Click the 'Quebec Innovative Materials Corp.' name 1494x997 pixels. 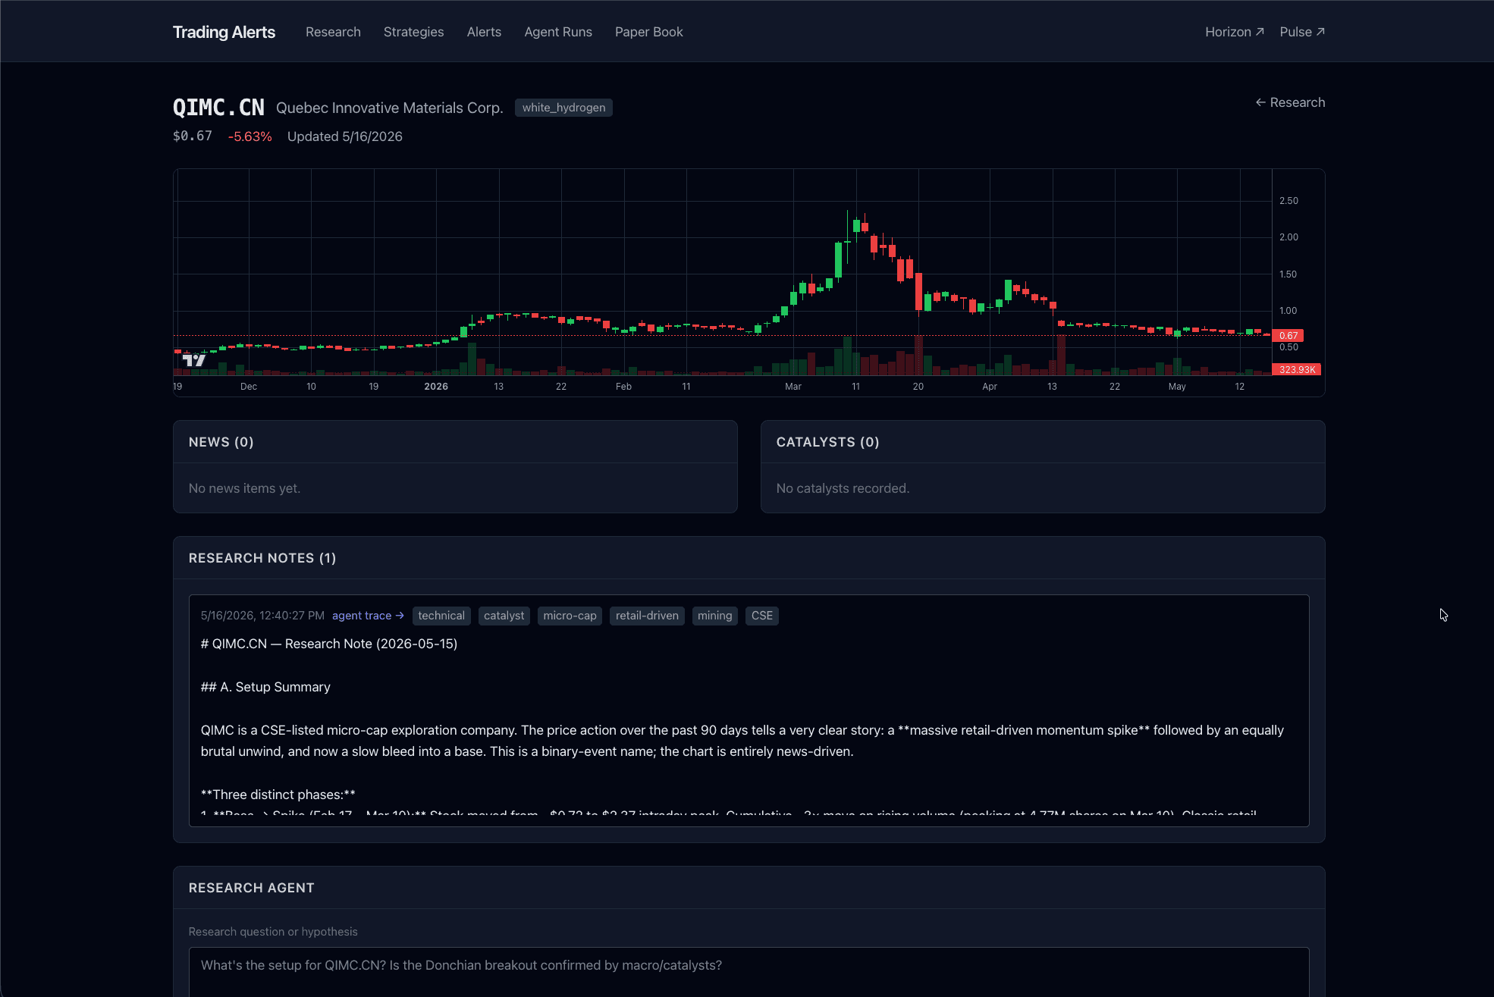coord(390,108)
